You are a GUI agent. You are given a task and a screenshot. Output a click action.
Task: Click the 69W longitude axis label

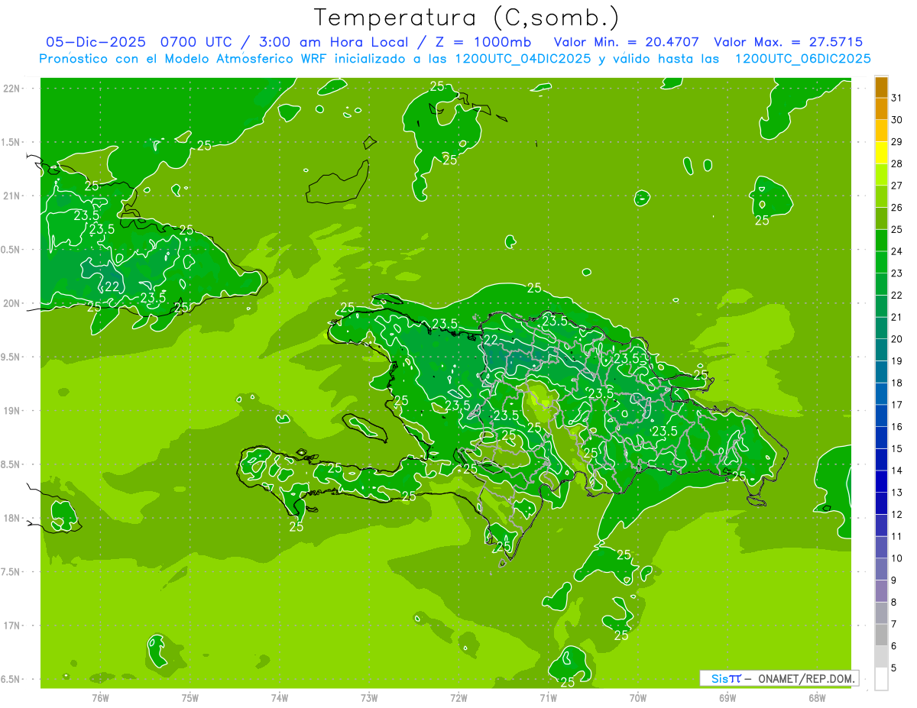tap(727, 697)
